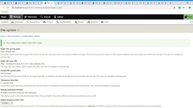Click the Live workspace switcher
The height and width of the screenshot is (108, 193).
(x=188, y=17)
